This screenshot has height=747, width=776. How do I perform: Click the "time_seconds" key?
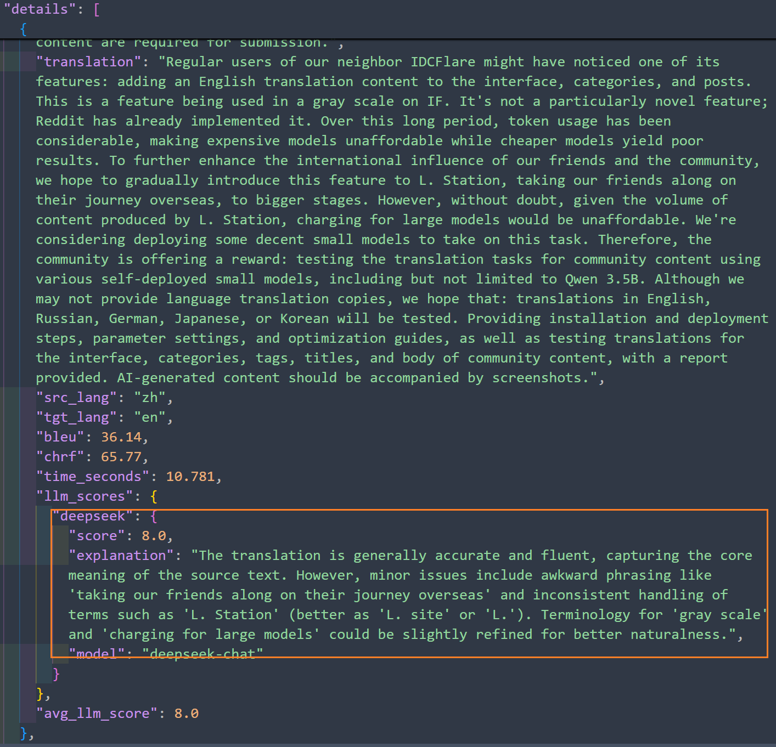coord(92,477)
